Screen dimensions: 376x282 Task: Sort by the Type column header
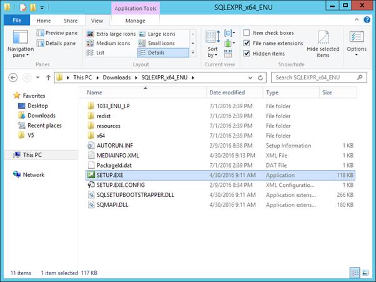coord(291,93)
